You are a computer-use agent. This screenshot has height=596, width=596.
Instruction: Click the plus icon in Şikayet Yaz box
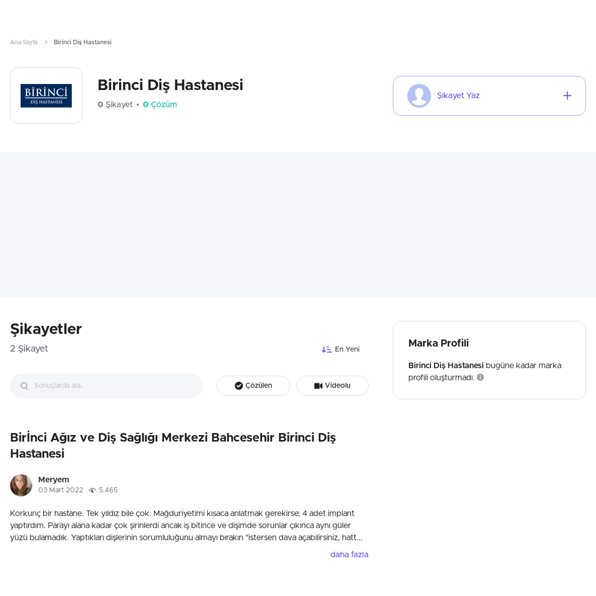pos(567,96)
